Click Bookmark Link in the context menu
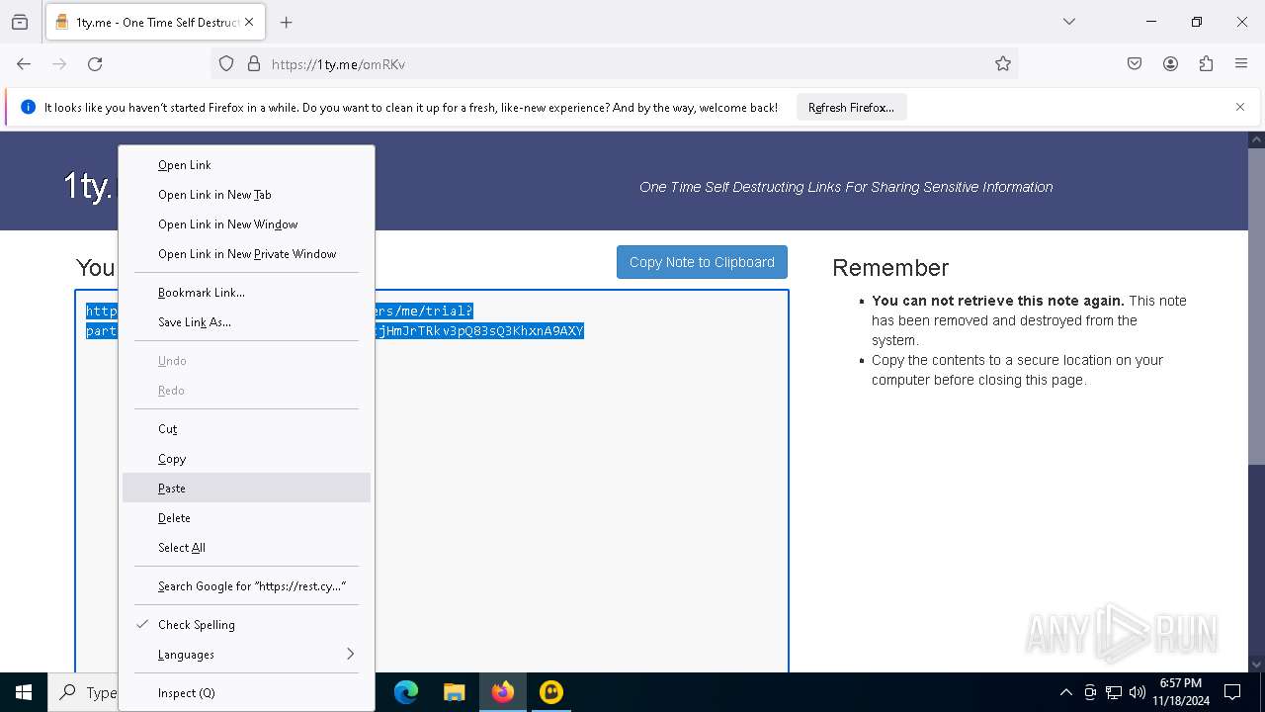This screenshot has height=712, width=1265. 246,293
